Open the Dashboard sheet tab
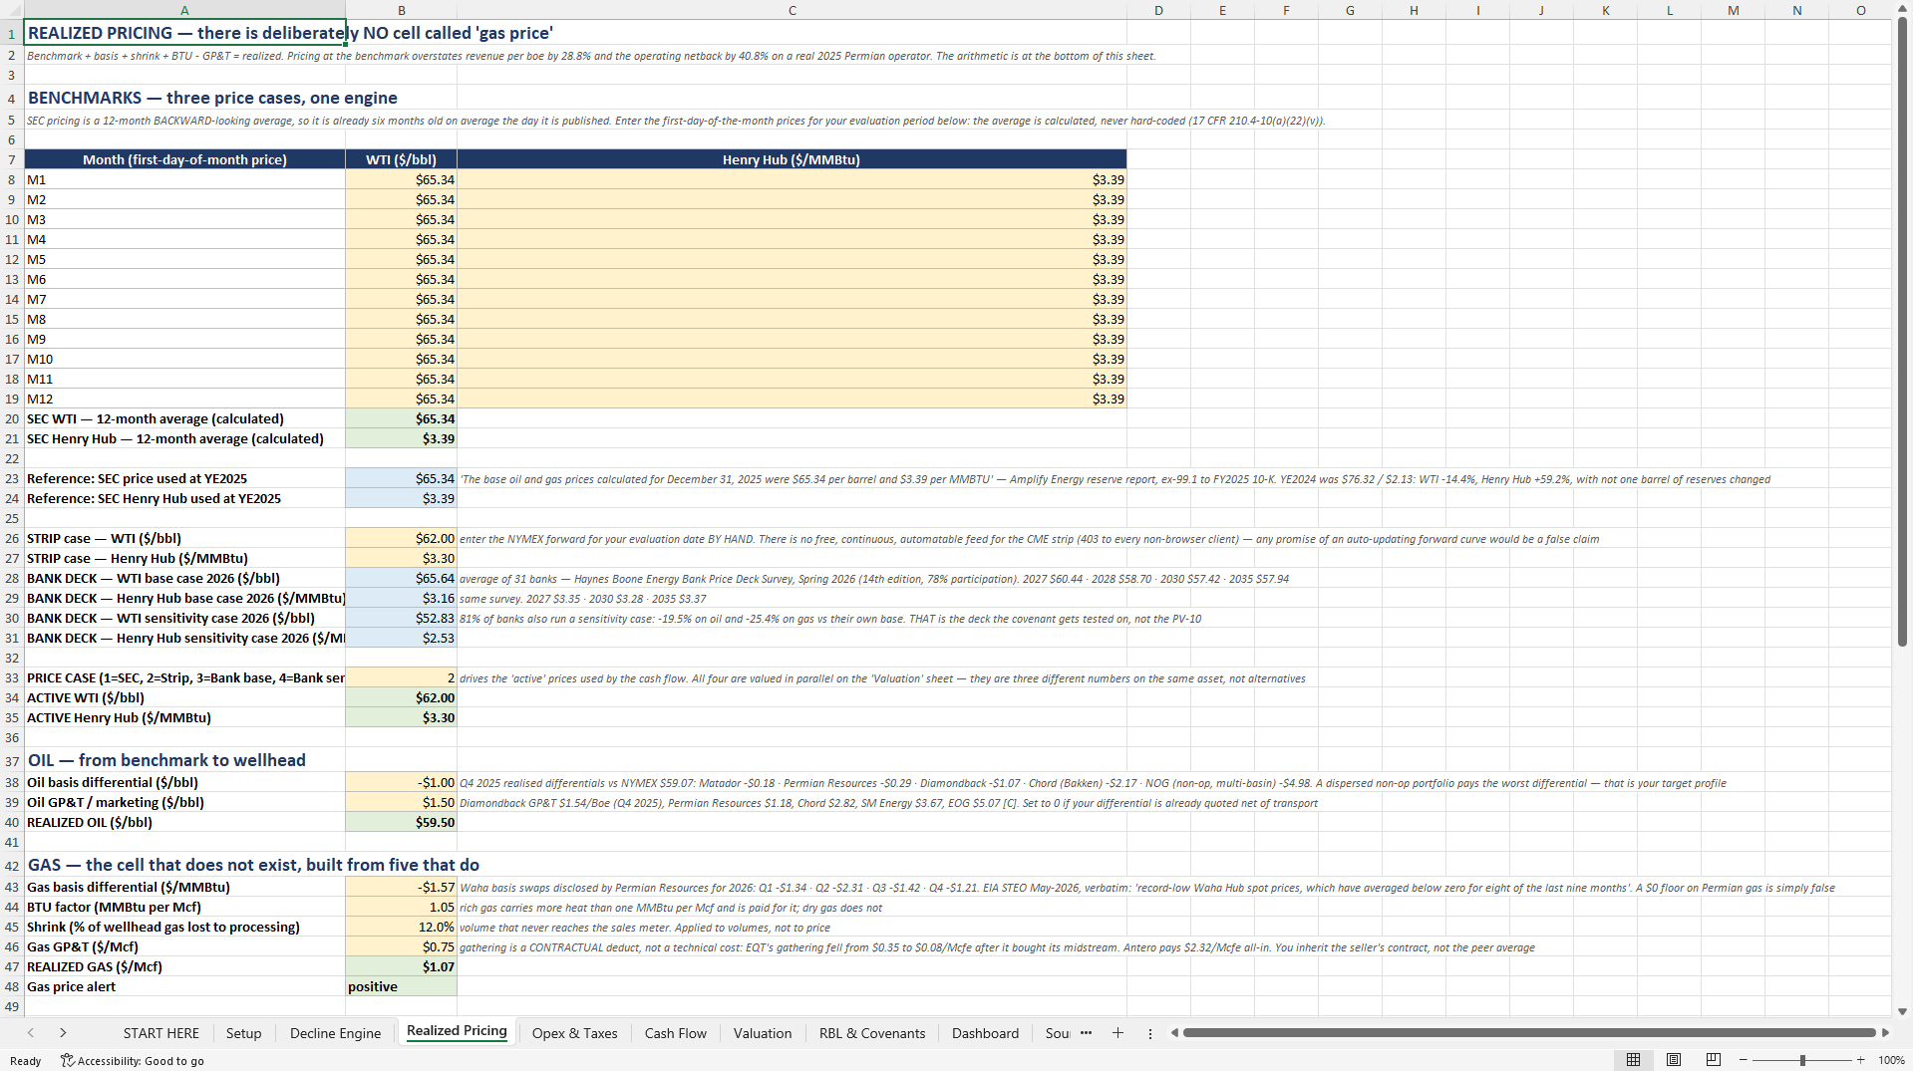1913x1071 pixels. point(985,1033)
